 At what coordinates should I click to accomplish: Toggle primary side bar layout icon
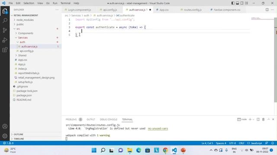coord(233,3)
